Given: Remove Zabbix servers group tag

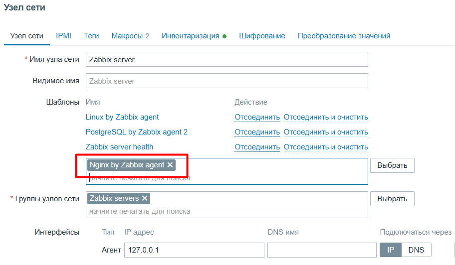Looking at the screenshot, I should pos(145,198).
